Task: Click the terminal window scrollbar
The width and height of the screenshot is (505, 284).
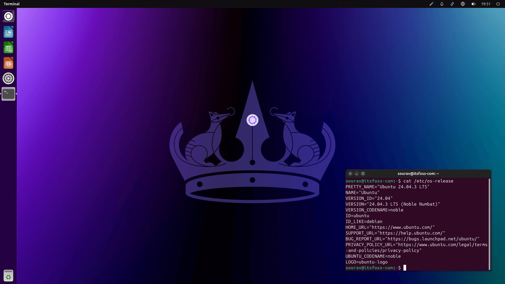Action: coord(489,224)
